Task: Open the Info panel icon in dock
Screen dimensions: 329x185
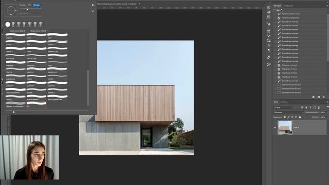Action: (269, 7)
